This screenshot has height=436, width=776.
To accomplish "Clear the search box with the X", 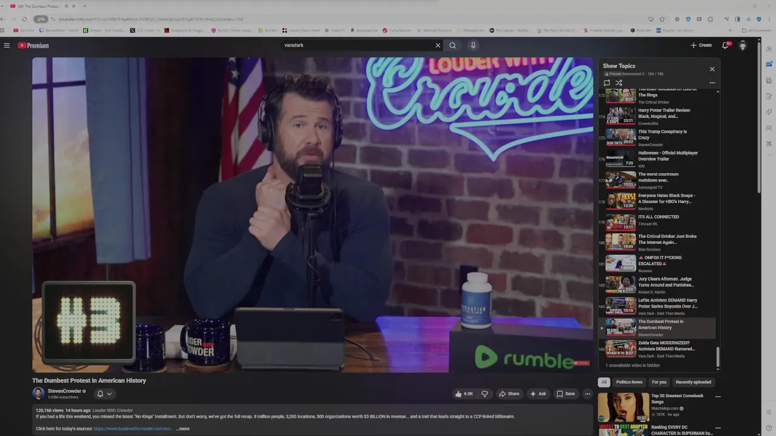I will click(x=438, y=45).
